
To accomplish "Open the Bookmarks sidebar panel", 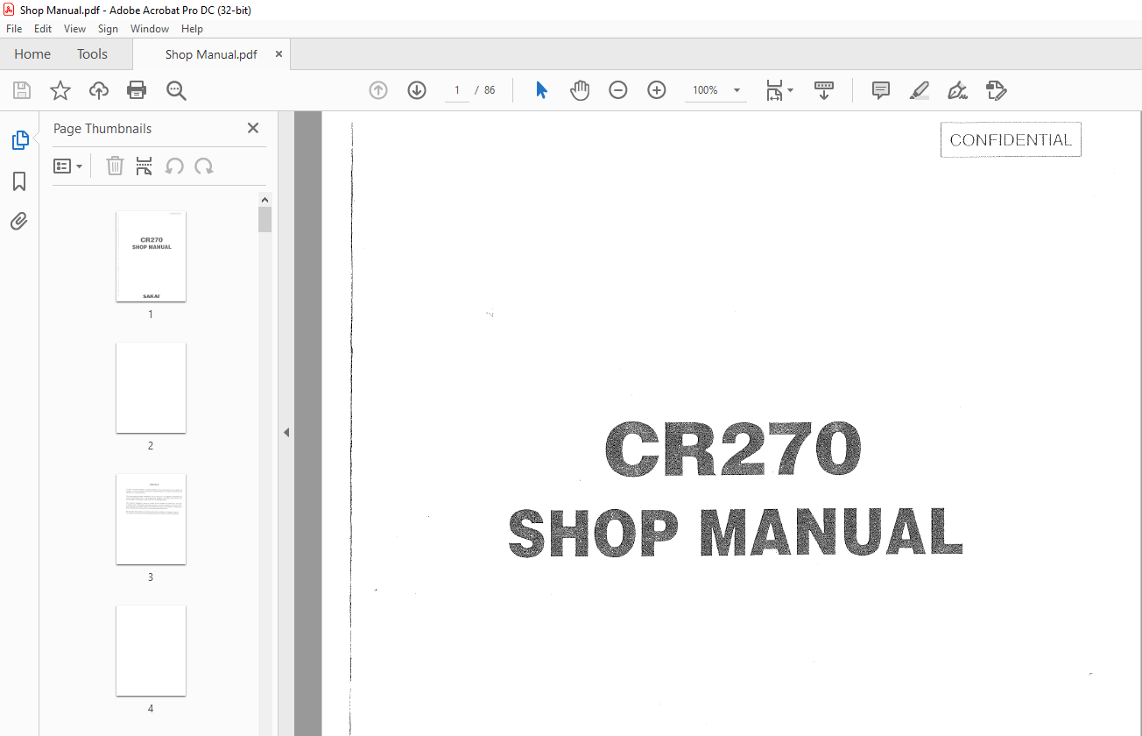I will [x=19, y=181].
